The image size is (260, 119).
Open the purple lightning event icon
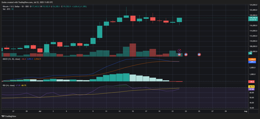point(179,51)
